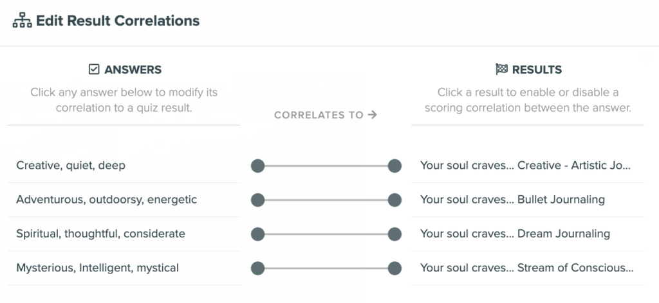Toggle the Dream Journaling result correlation
Image resolution: width=659 pixels, height=303 pixels.
coord(528,234)
